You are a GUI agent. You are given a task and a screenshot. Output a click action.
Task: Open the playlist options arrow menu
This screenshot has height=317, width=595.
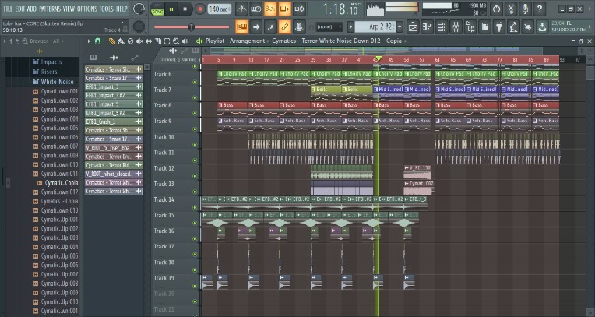(89, 41)
